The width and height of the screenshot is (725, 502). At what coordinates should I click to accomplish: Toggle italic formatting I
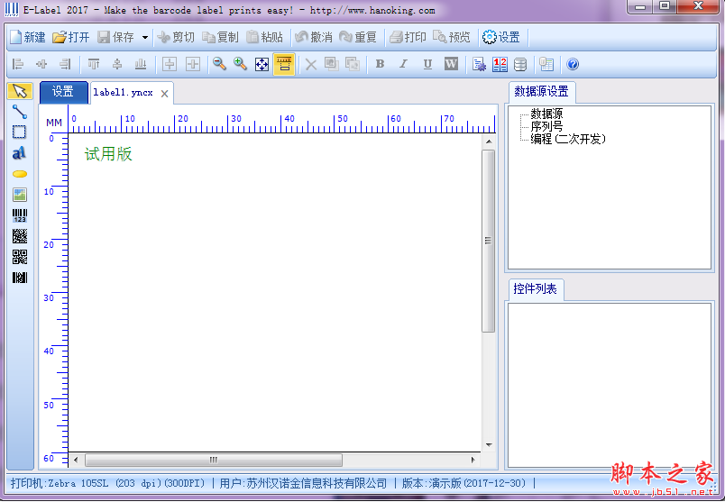[x=404, y=64]
